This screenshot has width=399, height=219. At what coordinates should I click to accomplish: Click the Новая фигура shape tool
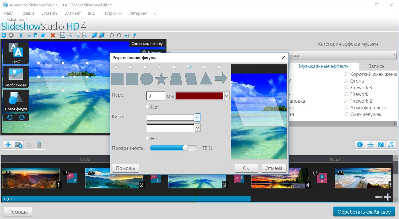pos(16,100)
